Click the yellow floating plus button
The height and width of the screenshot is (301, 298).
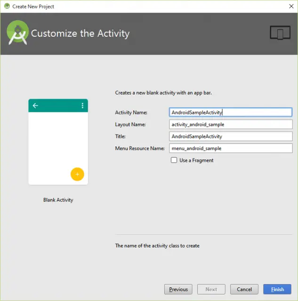point(77,174)
